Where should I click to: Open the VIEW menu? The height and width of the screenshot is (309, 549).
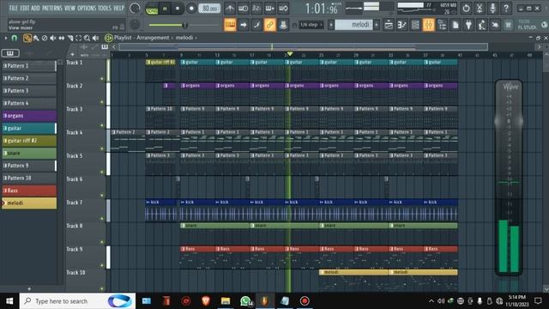click(x=69, y=8)
